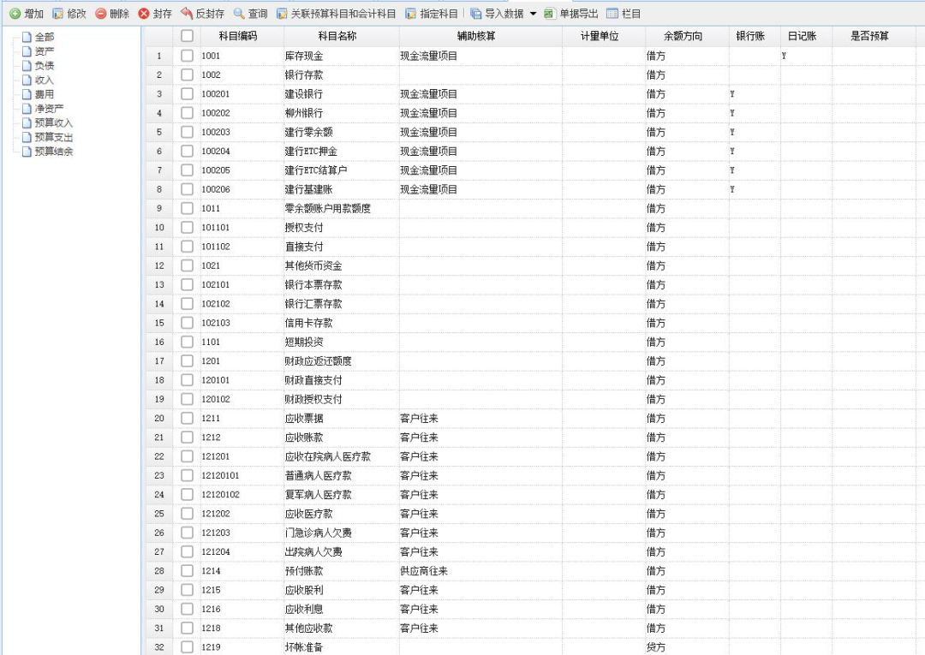Click the 指定科目 toolbar icon
Viewport: 925px width, 655px height.
click(x=410, y=14)
